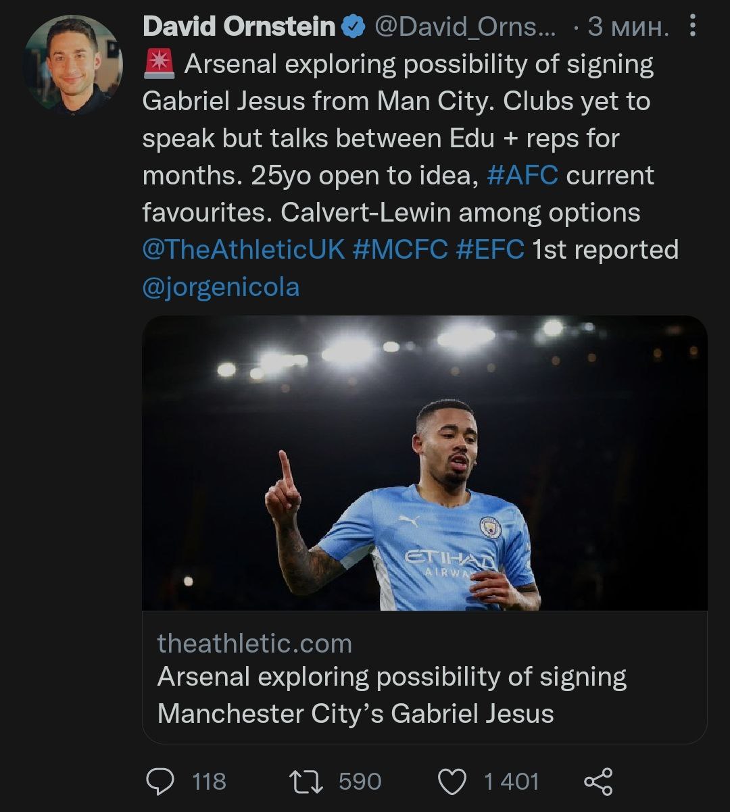Open the article headline in link card
This screenshot has width=730, height=812.
391,694
